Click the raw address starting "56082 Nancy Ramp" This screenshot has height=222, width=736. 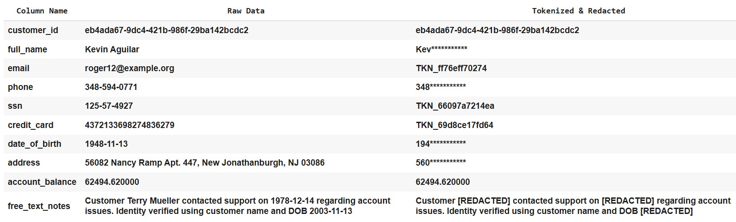pyautogui.click(x=205, y=163)
